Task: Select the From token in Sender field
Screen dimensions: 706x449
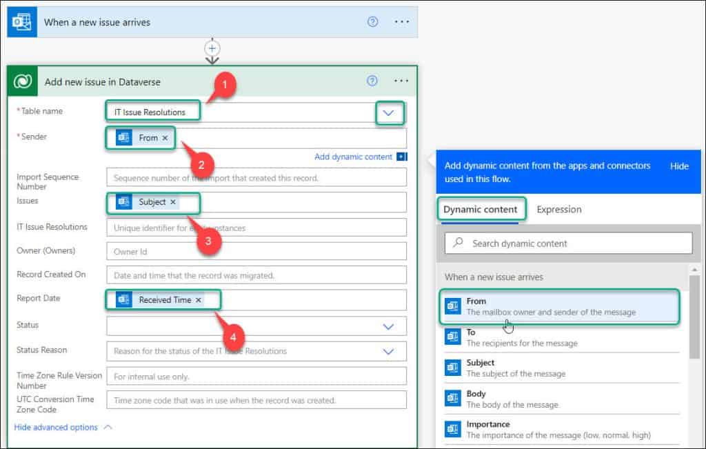Action: click(x=142, y=138)
